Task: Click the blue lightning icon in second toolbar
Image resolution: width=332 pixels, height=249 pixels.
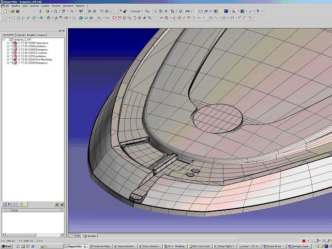Action: pyautogui.click(x=28, y=18)
